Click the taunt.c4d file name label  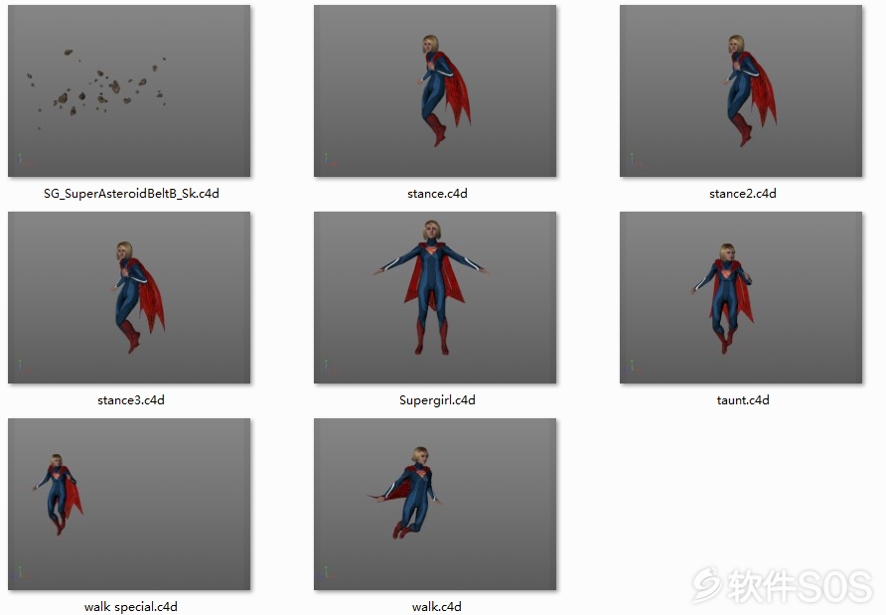[743, 400]
